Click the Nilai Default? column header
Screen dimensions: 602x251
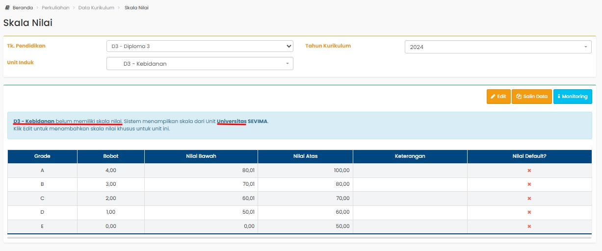point(529,156)
